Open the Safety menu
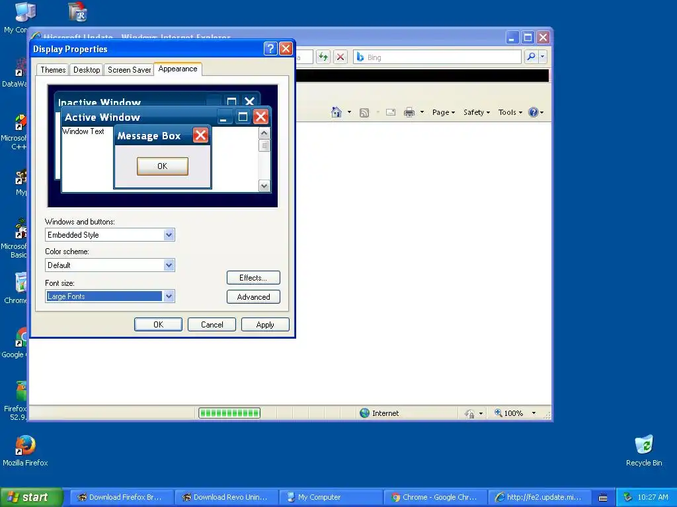This screenshot has height=507, width=677. point(477,112)
